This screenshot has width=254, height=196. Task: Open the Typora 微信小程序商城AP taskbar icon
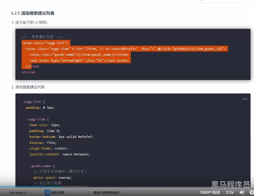point(89,192)
